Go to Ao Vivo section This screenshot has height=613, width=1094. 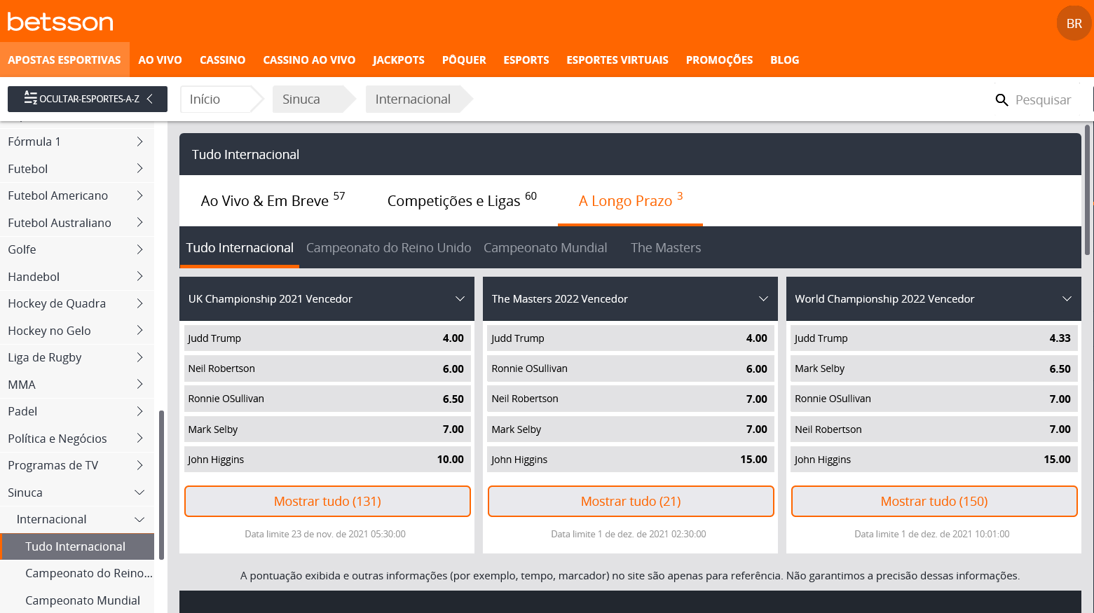(160, 60)
